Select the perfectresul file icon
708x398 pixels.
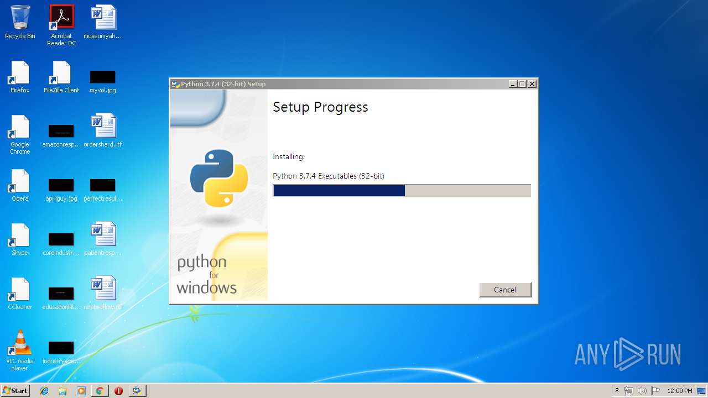(x=103, y=190)
